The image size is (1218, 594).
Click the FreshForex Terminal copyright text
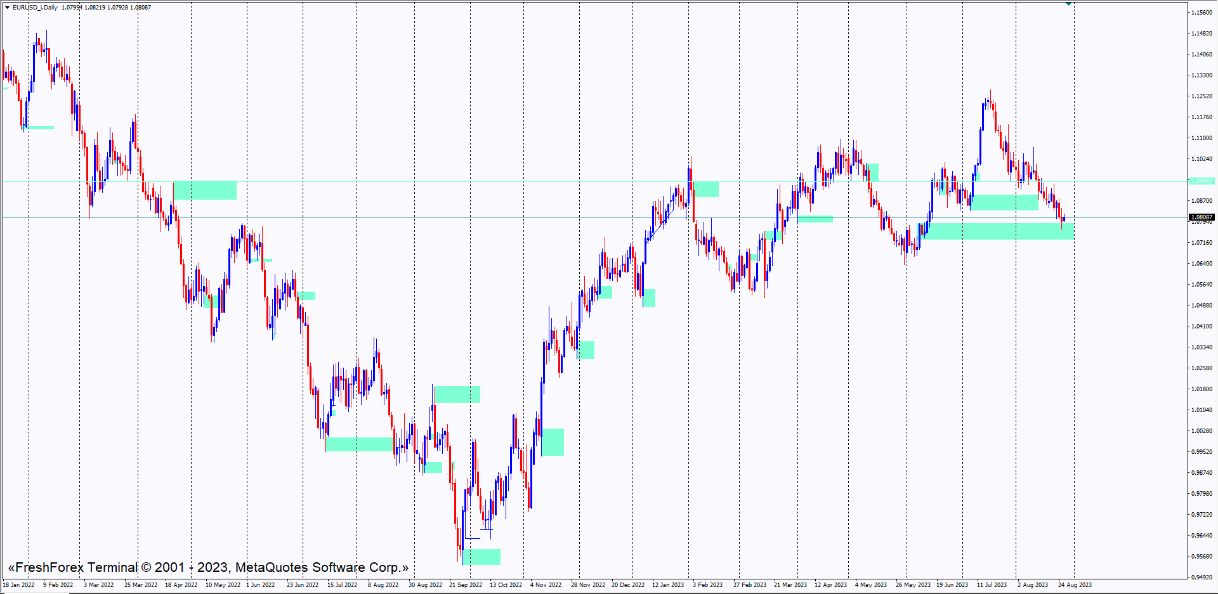pos(207,567)
